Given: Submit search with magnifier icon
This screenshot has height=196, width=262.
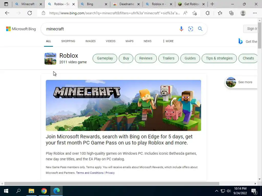Looking at the screenshot, I should pos(200,29).
